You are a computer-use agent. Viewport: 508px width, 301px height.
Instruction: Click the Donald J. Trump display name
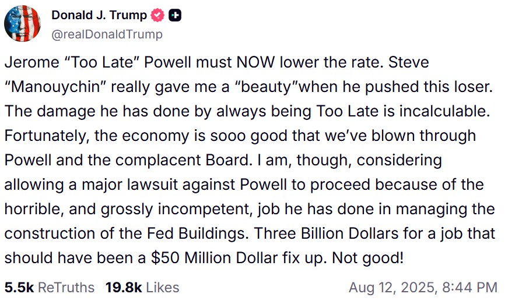tap(99, 15)
